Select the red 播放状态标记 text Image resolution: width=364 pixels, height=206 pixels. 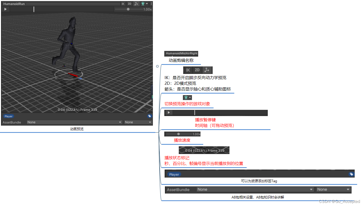tap(177, 158)
